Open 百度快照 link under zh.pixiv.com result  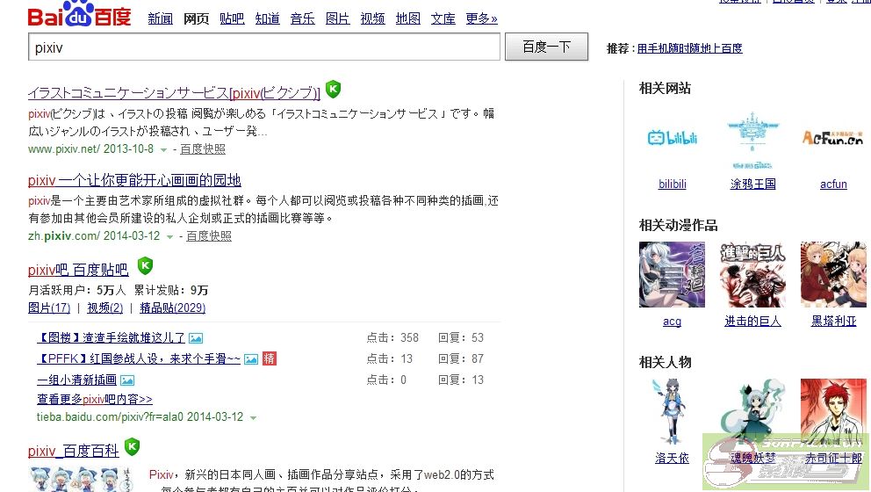[x=209, y=236]
